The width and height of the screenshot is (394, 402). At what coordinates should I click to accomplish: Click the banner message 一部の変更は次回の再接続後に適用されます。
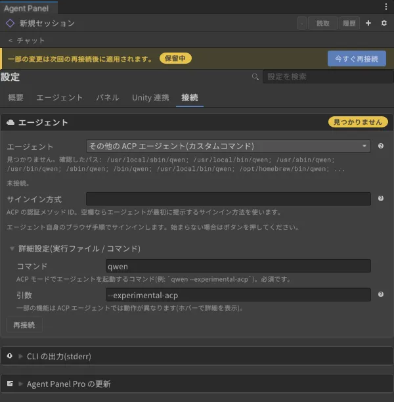click(x=80, y=59)
